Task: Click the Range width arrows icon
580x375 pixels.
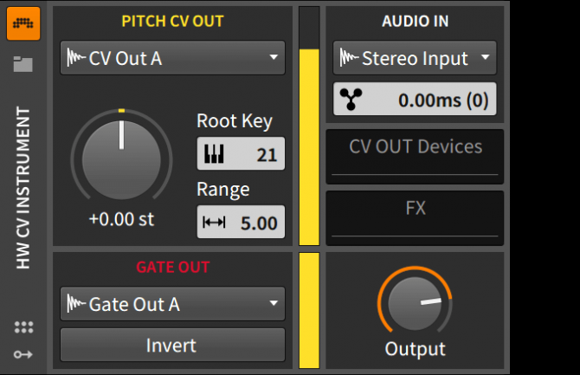Action: coord(214,223)
